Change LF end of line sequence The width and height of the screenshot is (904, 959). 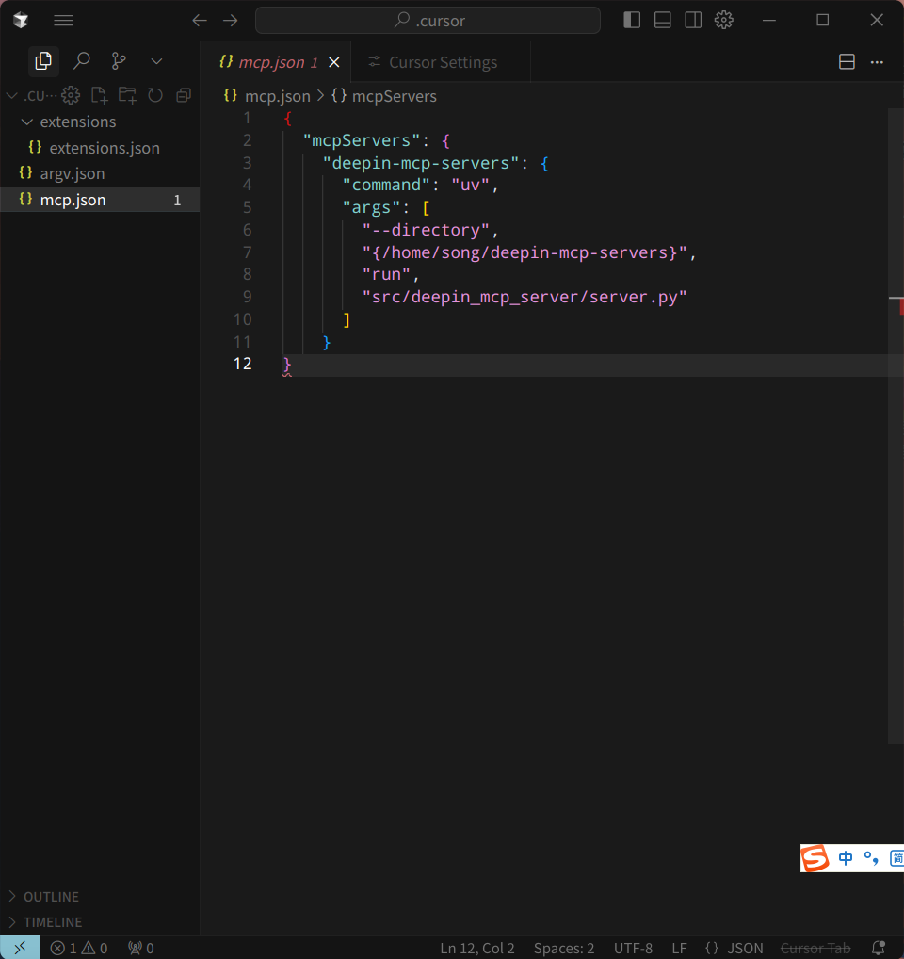(x=679, y=948)
